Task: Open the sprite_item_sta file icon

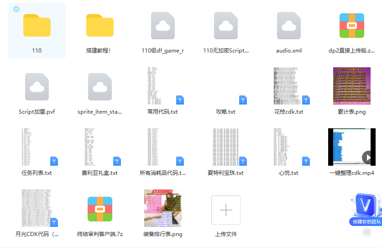Action: (x=100, y=87)
